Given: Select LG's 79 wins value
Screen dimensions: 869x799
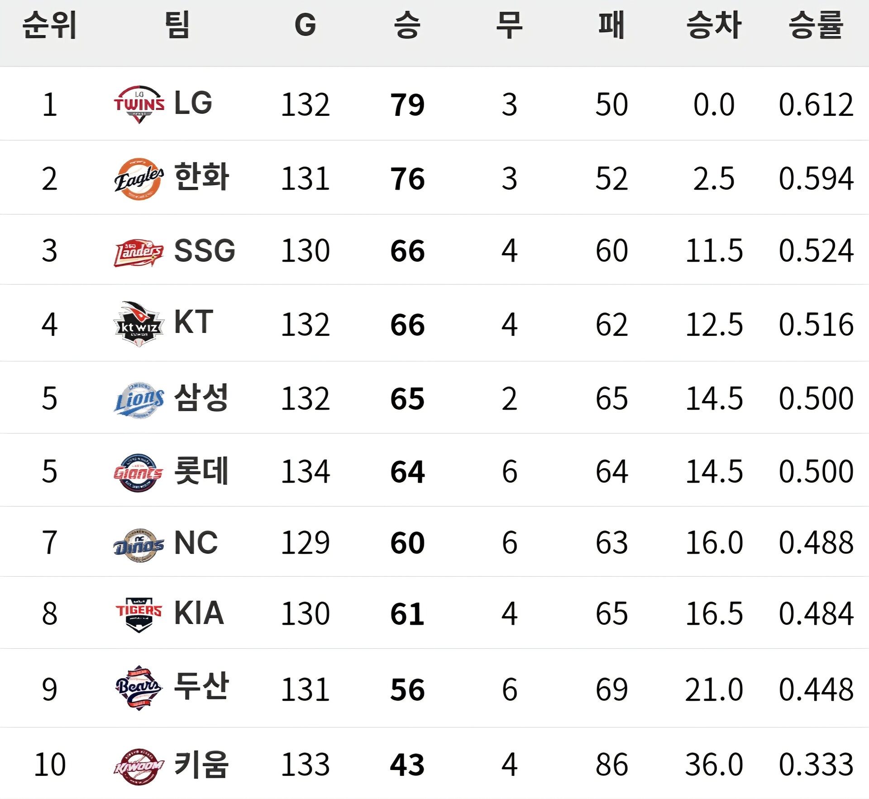Looking at the screenshot, I should click(x=407, y=105).
